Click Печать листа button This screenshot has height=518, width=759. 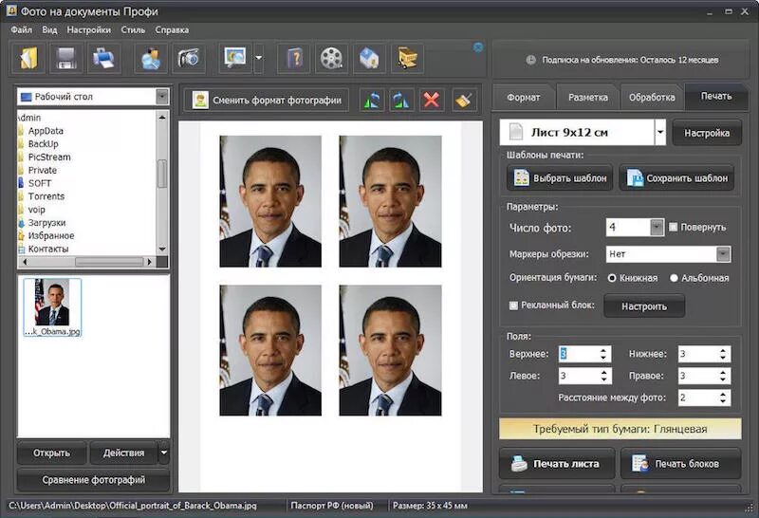click(557, 464)
